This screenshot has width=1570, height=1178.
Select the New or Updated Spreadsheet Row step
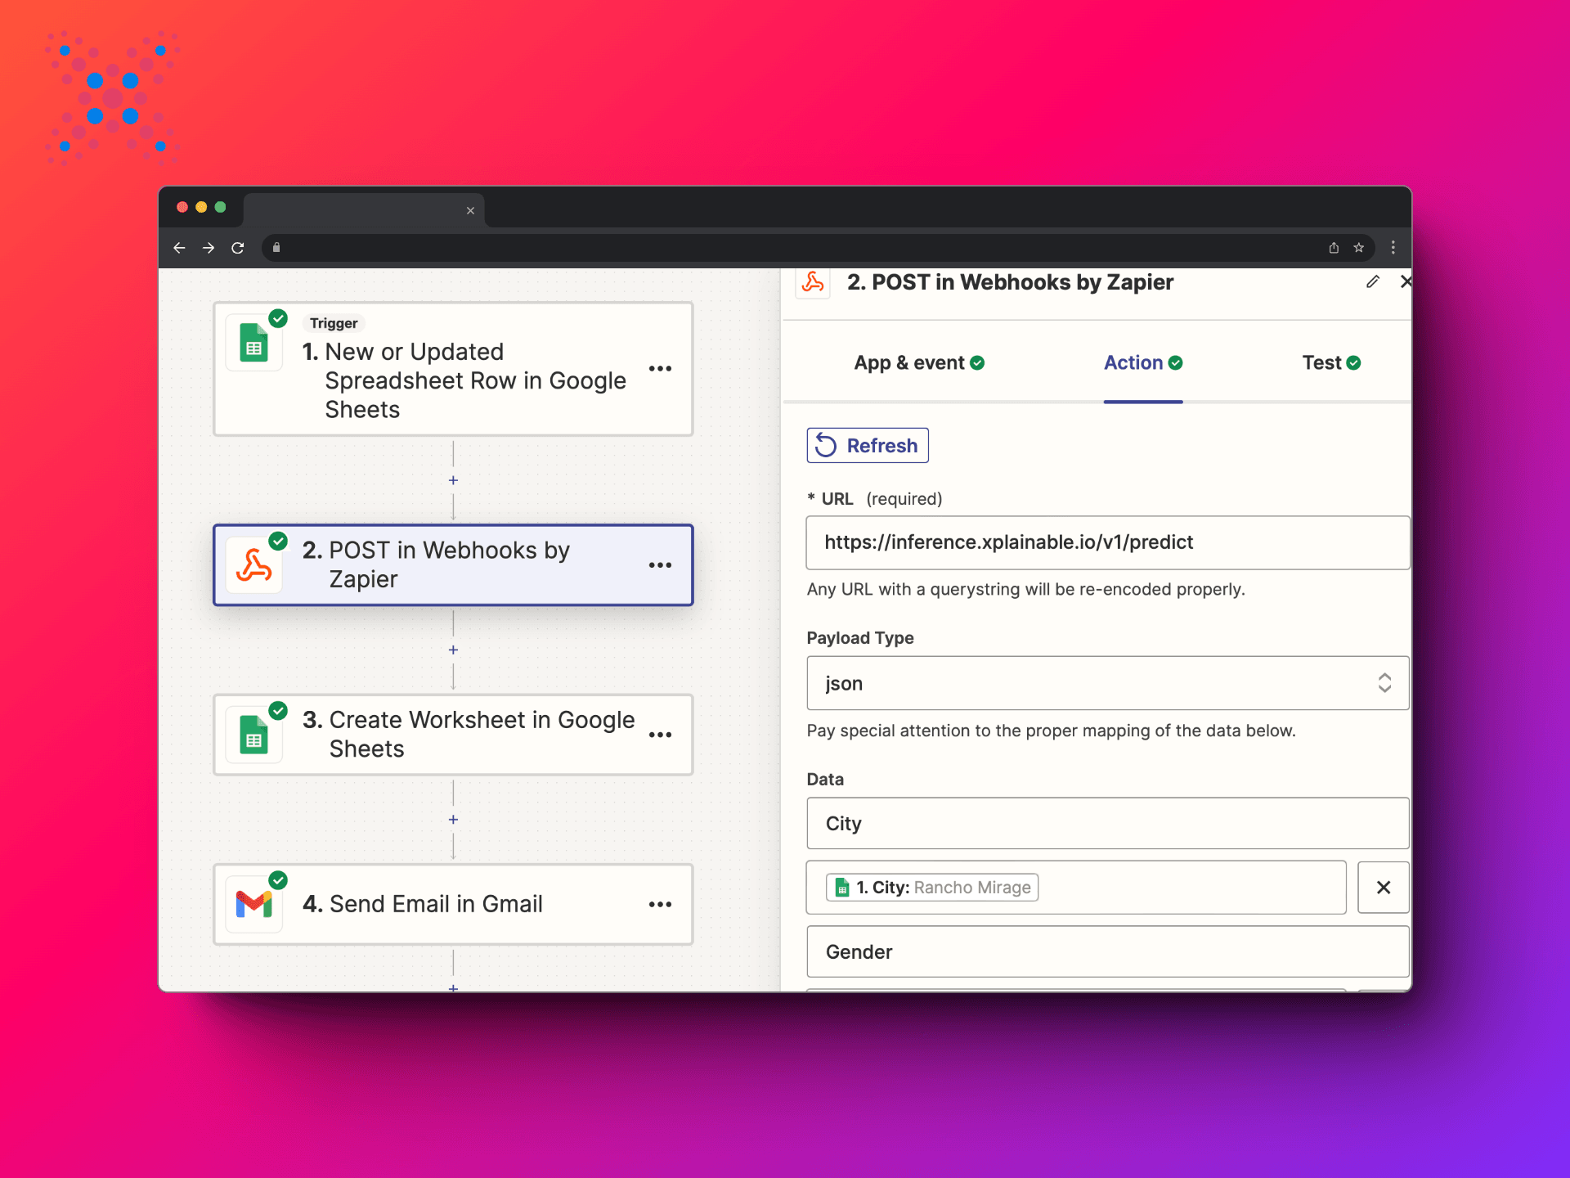click(x=453, y=369)
